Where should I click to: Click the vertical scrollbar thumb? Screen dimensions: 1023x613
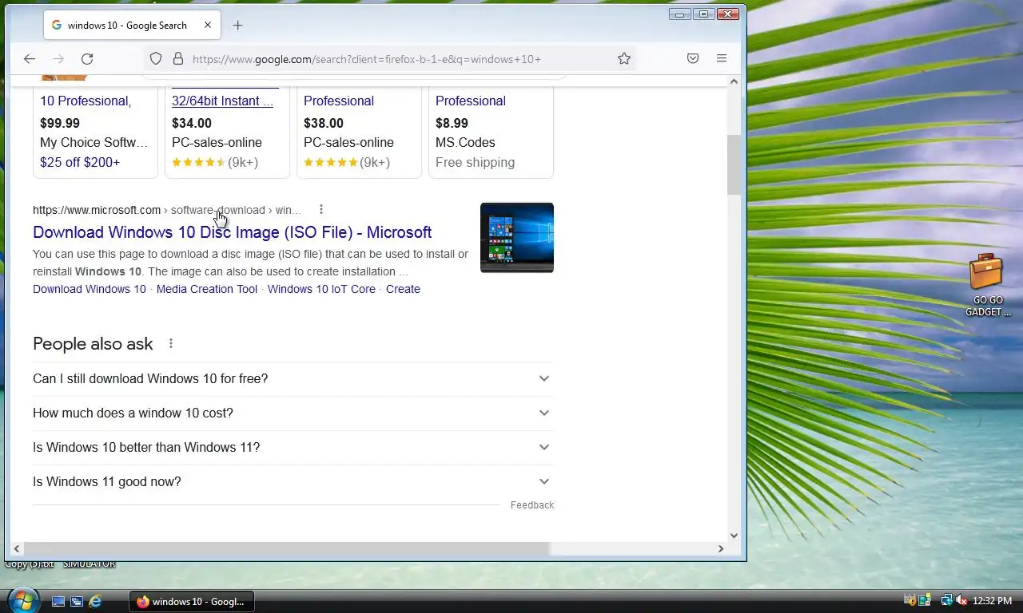click(734, 164)
